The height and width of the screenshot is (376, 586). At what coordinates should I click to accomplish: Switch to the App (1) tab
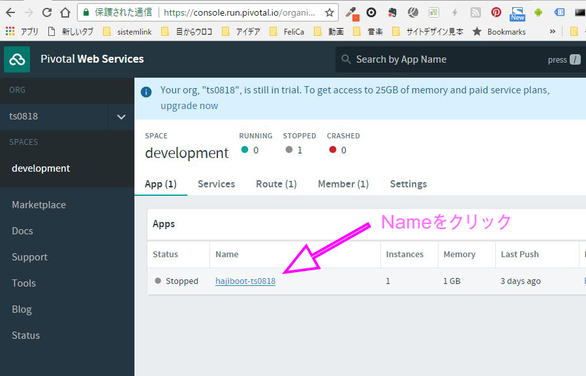pos(161,184)
